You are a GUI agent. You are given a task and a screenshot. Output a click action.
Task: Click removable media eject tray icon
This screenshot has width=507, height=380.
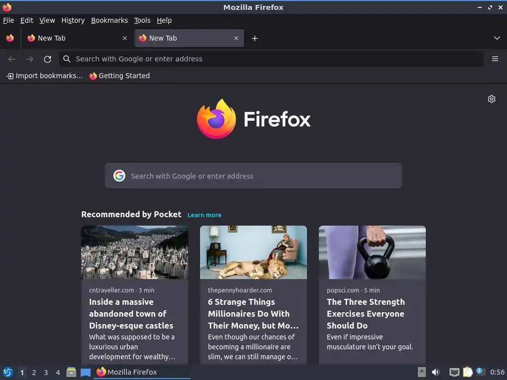(x=422, y=372)
